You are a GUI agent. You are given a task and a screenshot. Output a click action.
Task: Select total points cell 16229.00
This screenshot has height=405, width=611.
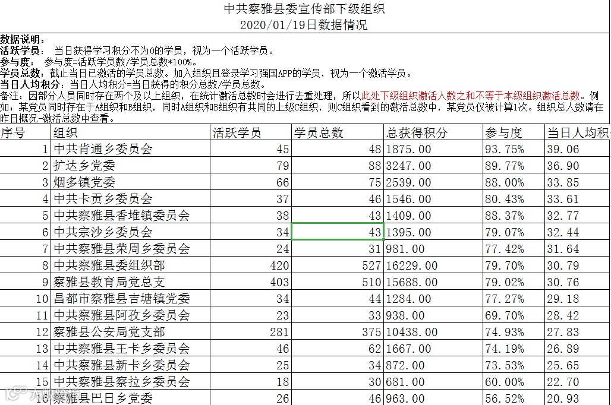tap(433, 265)
